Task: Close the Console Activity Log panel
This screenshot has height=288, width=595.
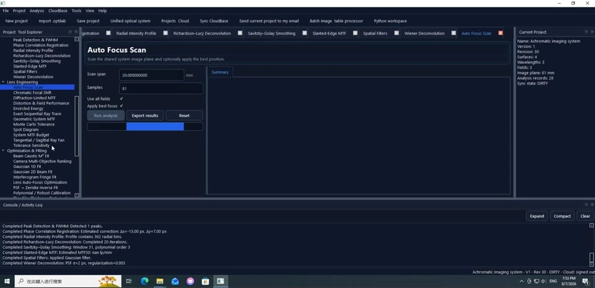Action: coord(592,204)
